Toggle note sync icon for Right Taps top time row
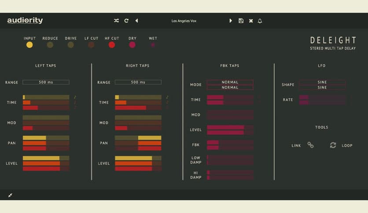Image resolution: width=368 pixels, height=213 pixels. coord(167,97)
